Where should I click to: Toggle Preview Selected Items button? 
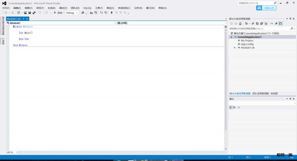click(x=281, y=24)
